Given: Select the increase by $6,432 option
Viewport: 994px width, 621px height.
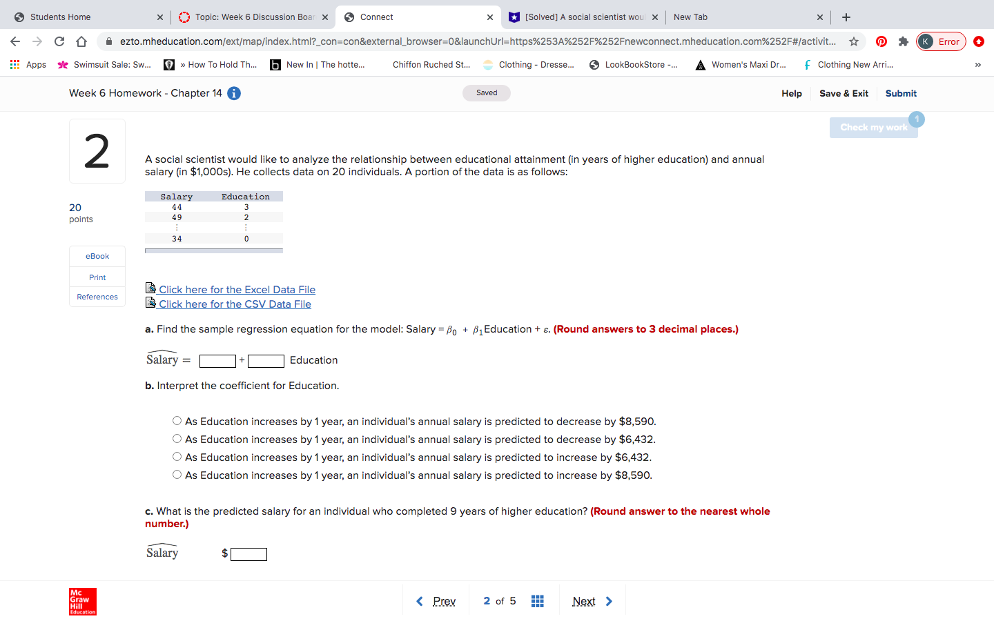Looking at the screenshot, I should 177,457.
